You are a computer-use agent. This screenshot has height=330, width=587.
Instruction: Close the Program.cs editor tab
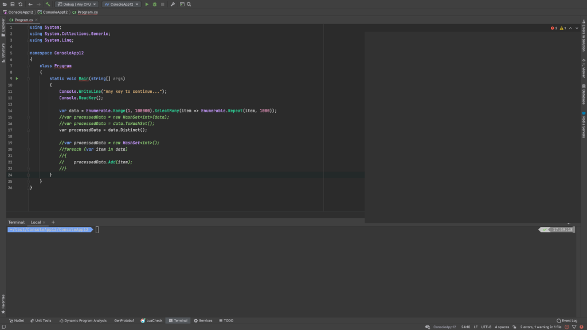[x=36, y=20]
